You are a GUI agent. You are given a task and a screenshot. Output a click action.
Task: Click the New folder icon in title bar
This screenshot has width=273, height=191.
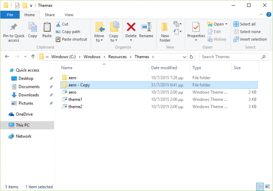pos(25,5)
